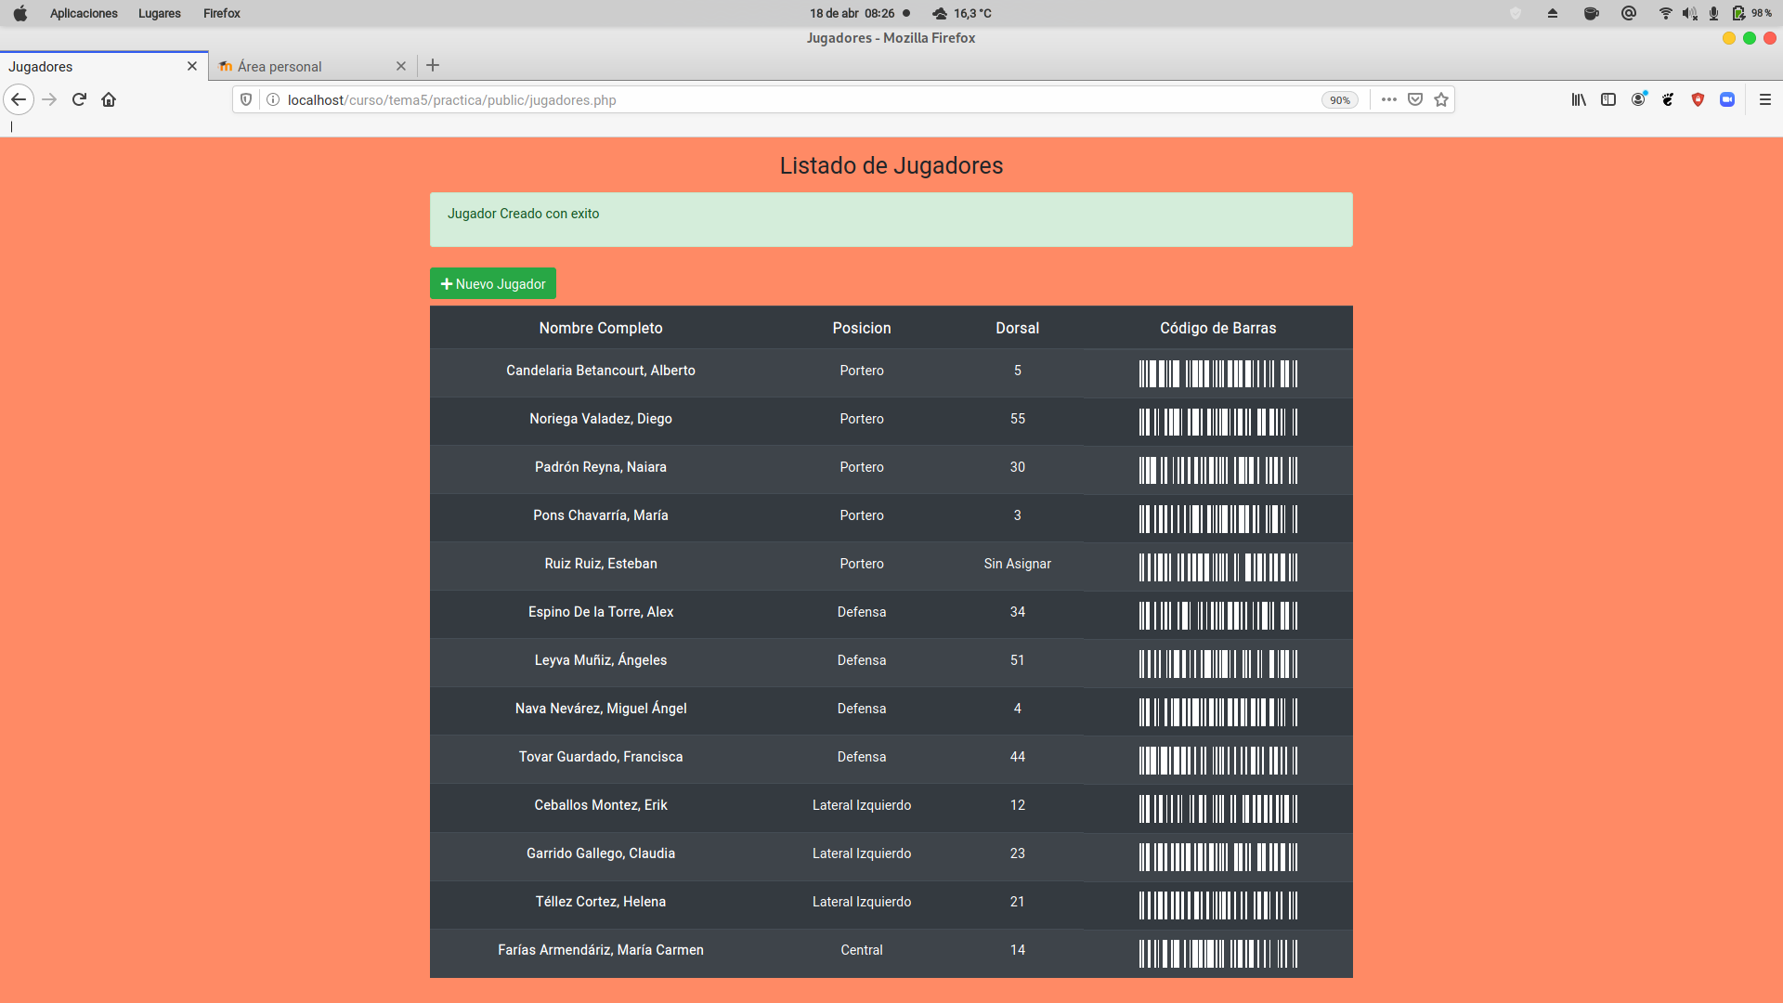Close the Jugadores tab

pos(192,66)
